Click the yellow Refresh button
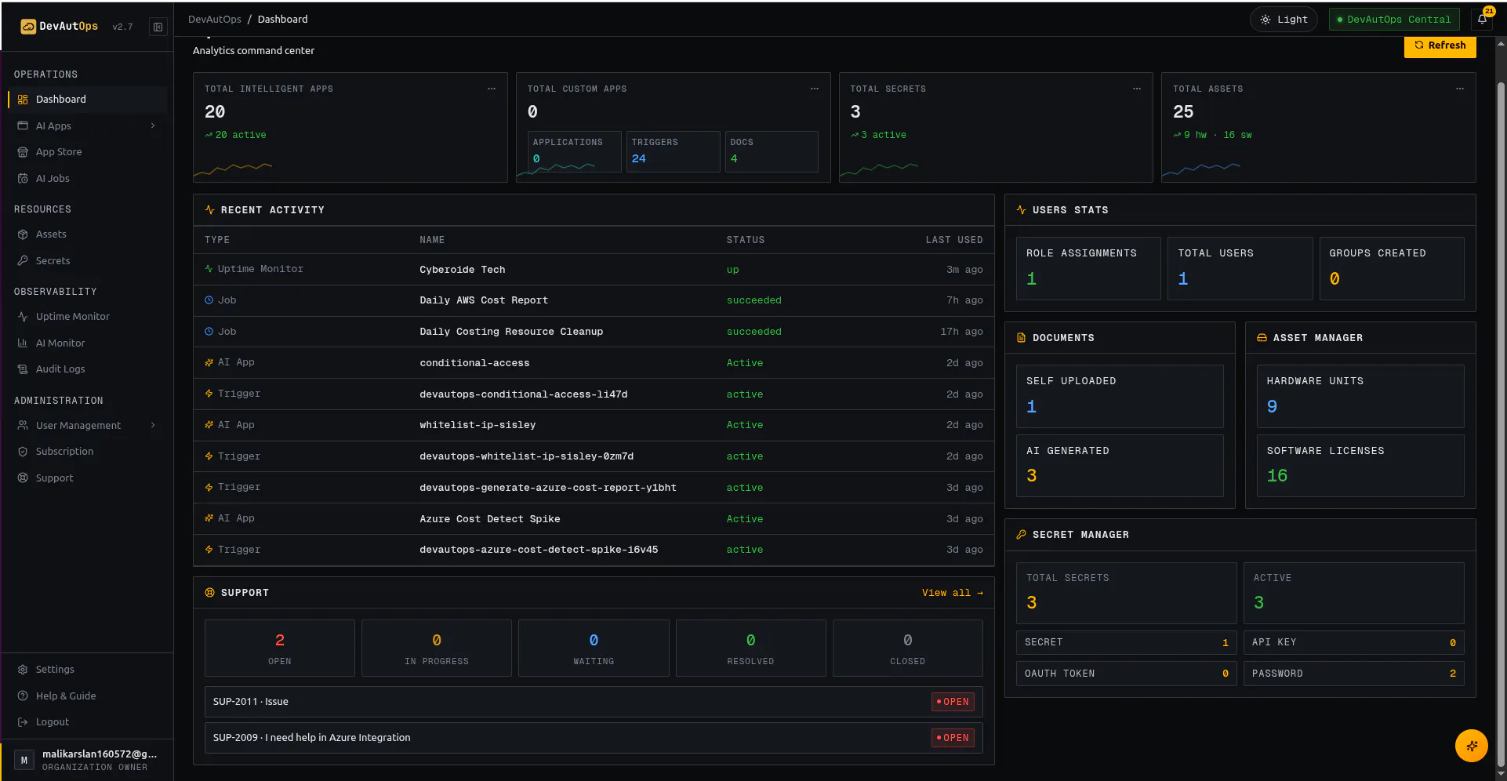 [x=1440, y=45]
